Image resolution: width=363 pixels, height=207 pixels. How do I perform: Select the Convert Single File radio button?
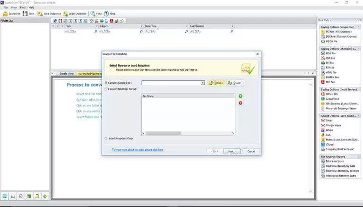[x=106, y=83]
